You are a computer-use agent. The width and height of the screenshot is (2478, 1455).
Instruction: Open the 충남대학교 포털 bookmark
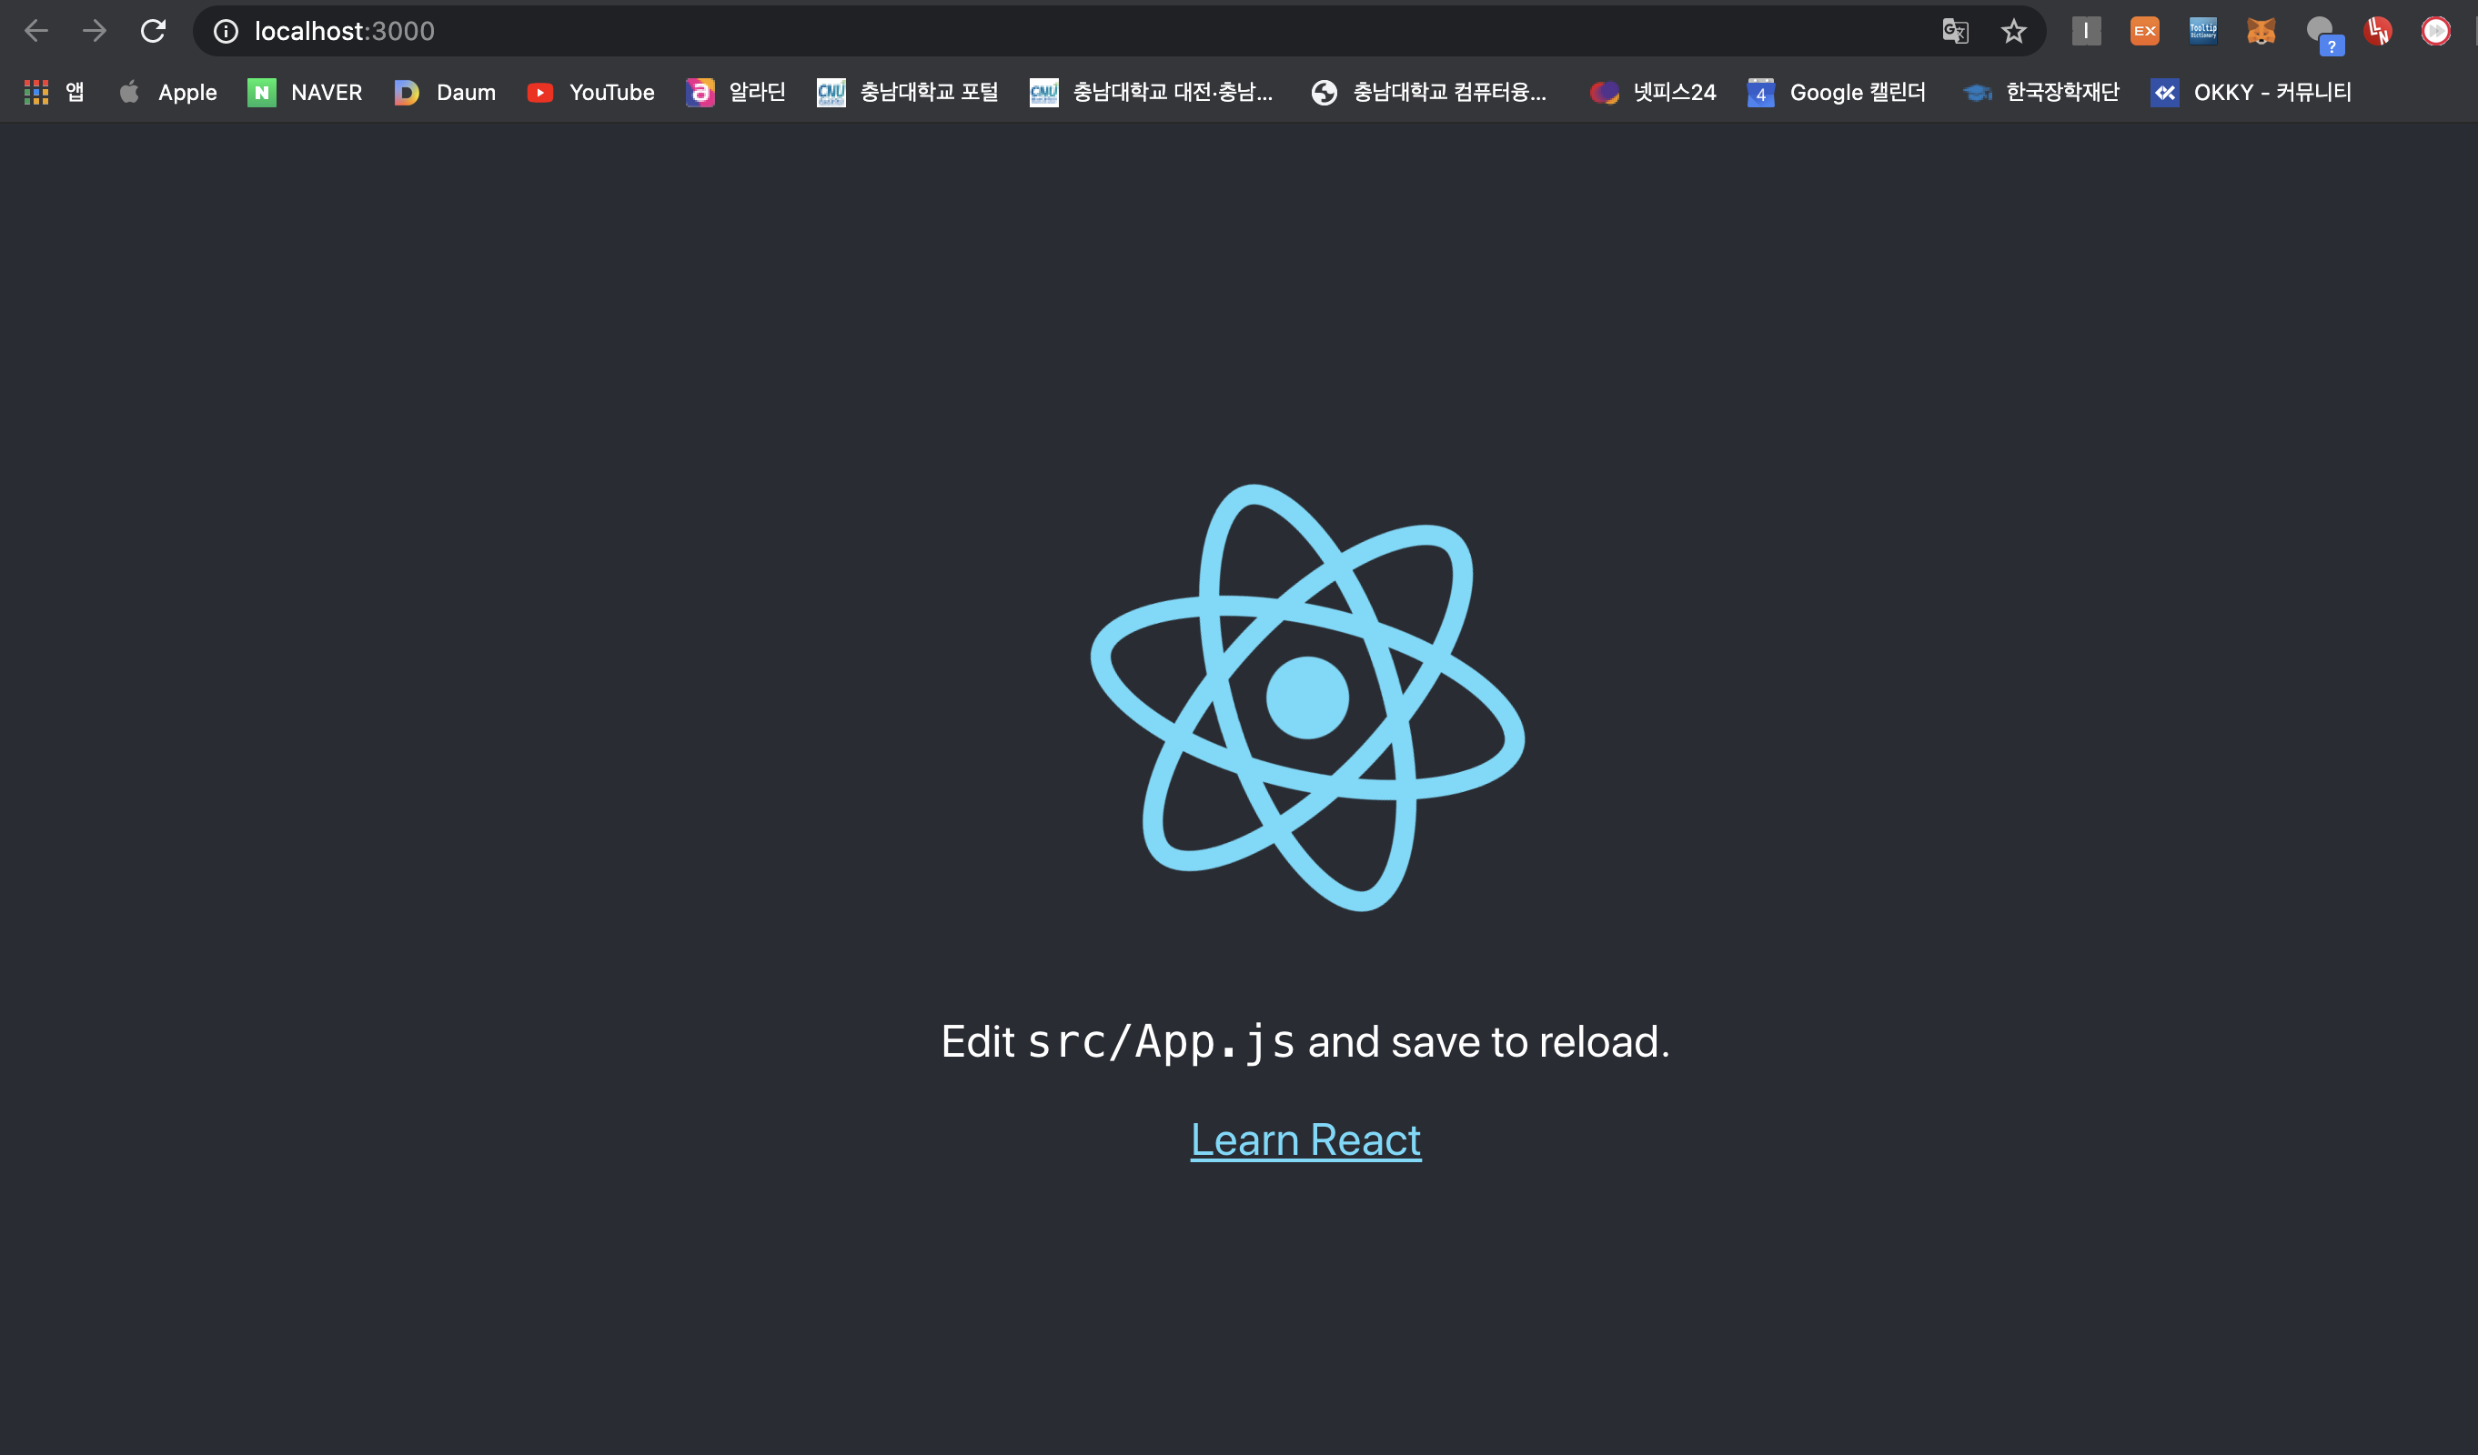907,93
